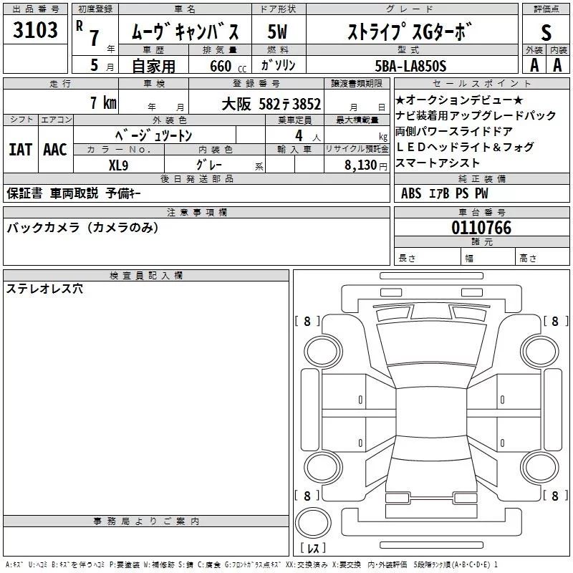The height and width of the screenshot is (573, 573).
Task: Click the rear-right tire circle in the car diagram
Action: 540,467
